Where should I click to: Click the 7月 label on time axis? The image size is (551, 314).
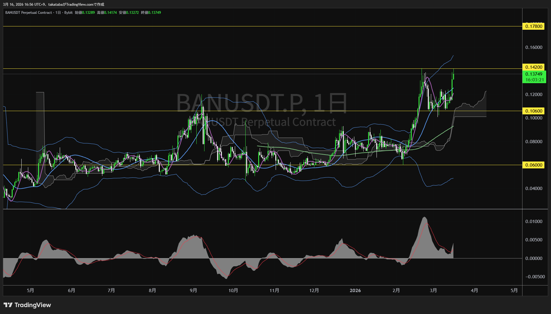point(111,291)
